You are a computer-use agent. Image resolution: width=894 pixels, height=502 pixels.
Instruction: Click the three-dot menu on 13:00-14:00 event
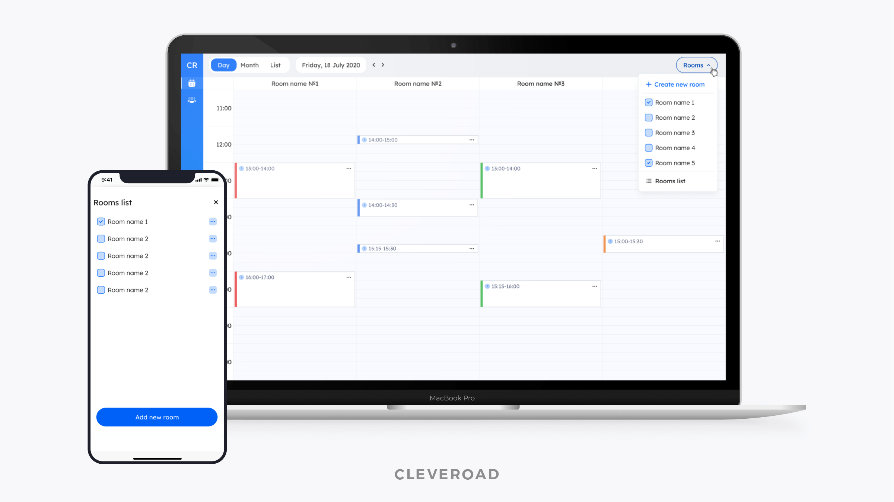349,168
